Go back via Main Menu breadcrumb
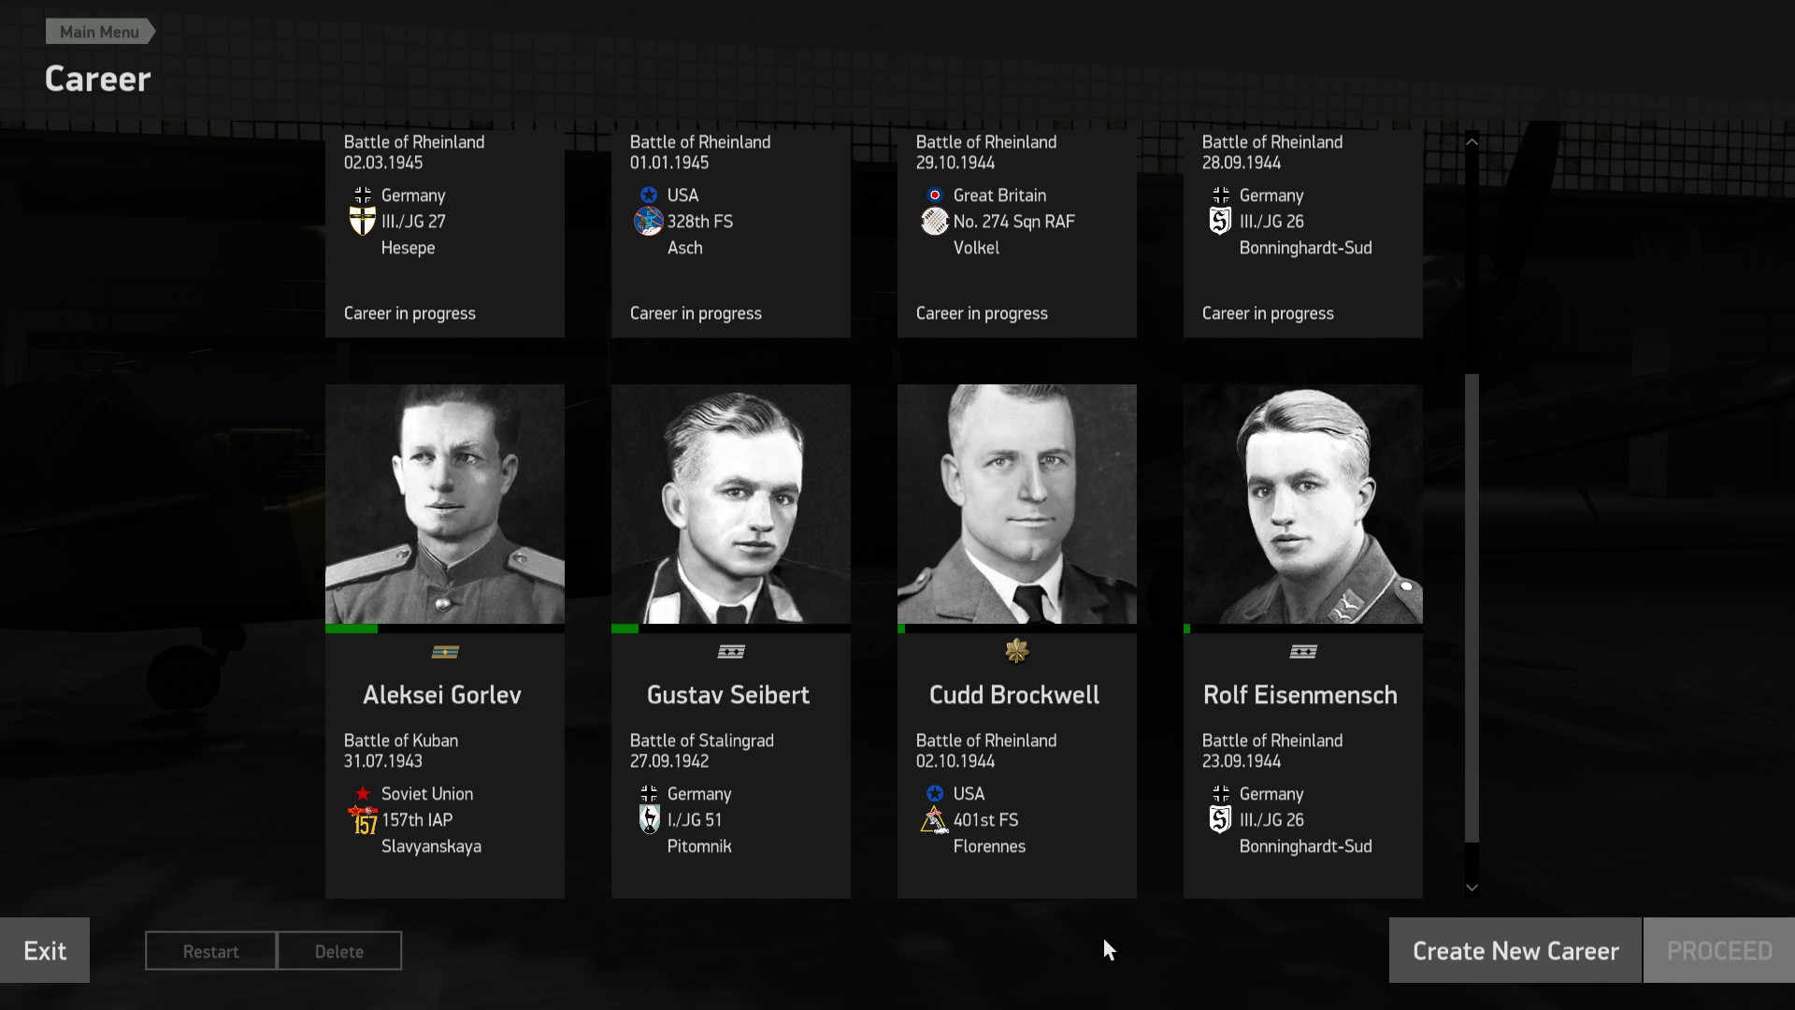The height and width of the screenshot is (1010, 1795). tap(100, 32)
